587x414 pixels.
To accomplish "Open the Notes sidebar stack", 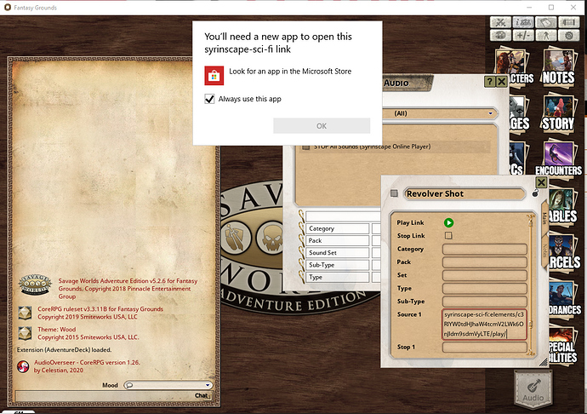I will point(559,67).
